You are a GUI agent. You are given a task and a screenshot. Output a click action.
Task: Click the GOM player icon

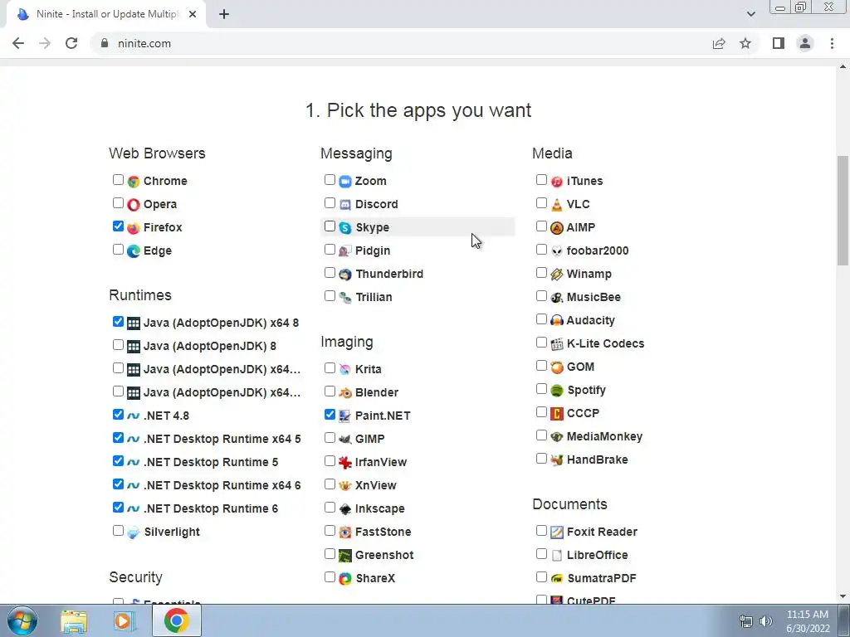(557, 367)
